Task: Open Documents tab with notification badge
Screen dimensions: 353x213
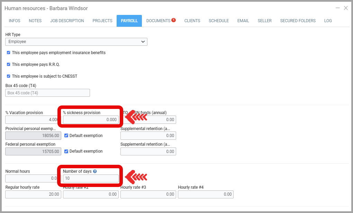Action: (161, 21)
